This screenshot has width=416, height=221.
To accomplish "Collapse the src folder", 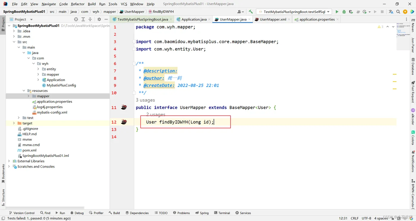I will 14,42.
